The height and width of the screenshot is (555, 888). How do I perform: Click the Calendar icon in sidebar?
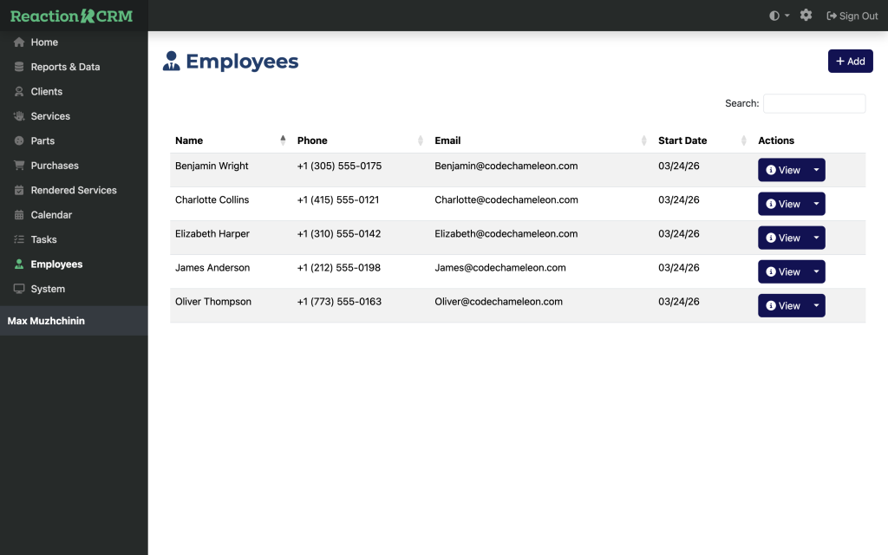pos(19,215)
